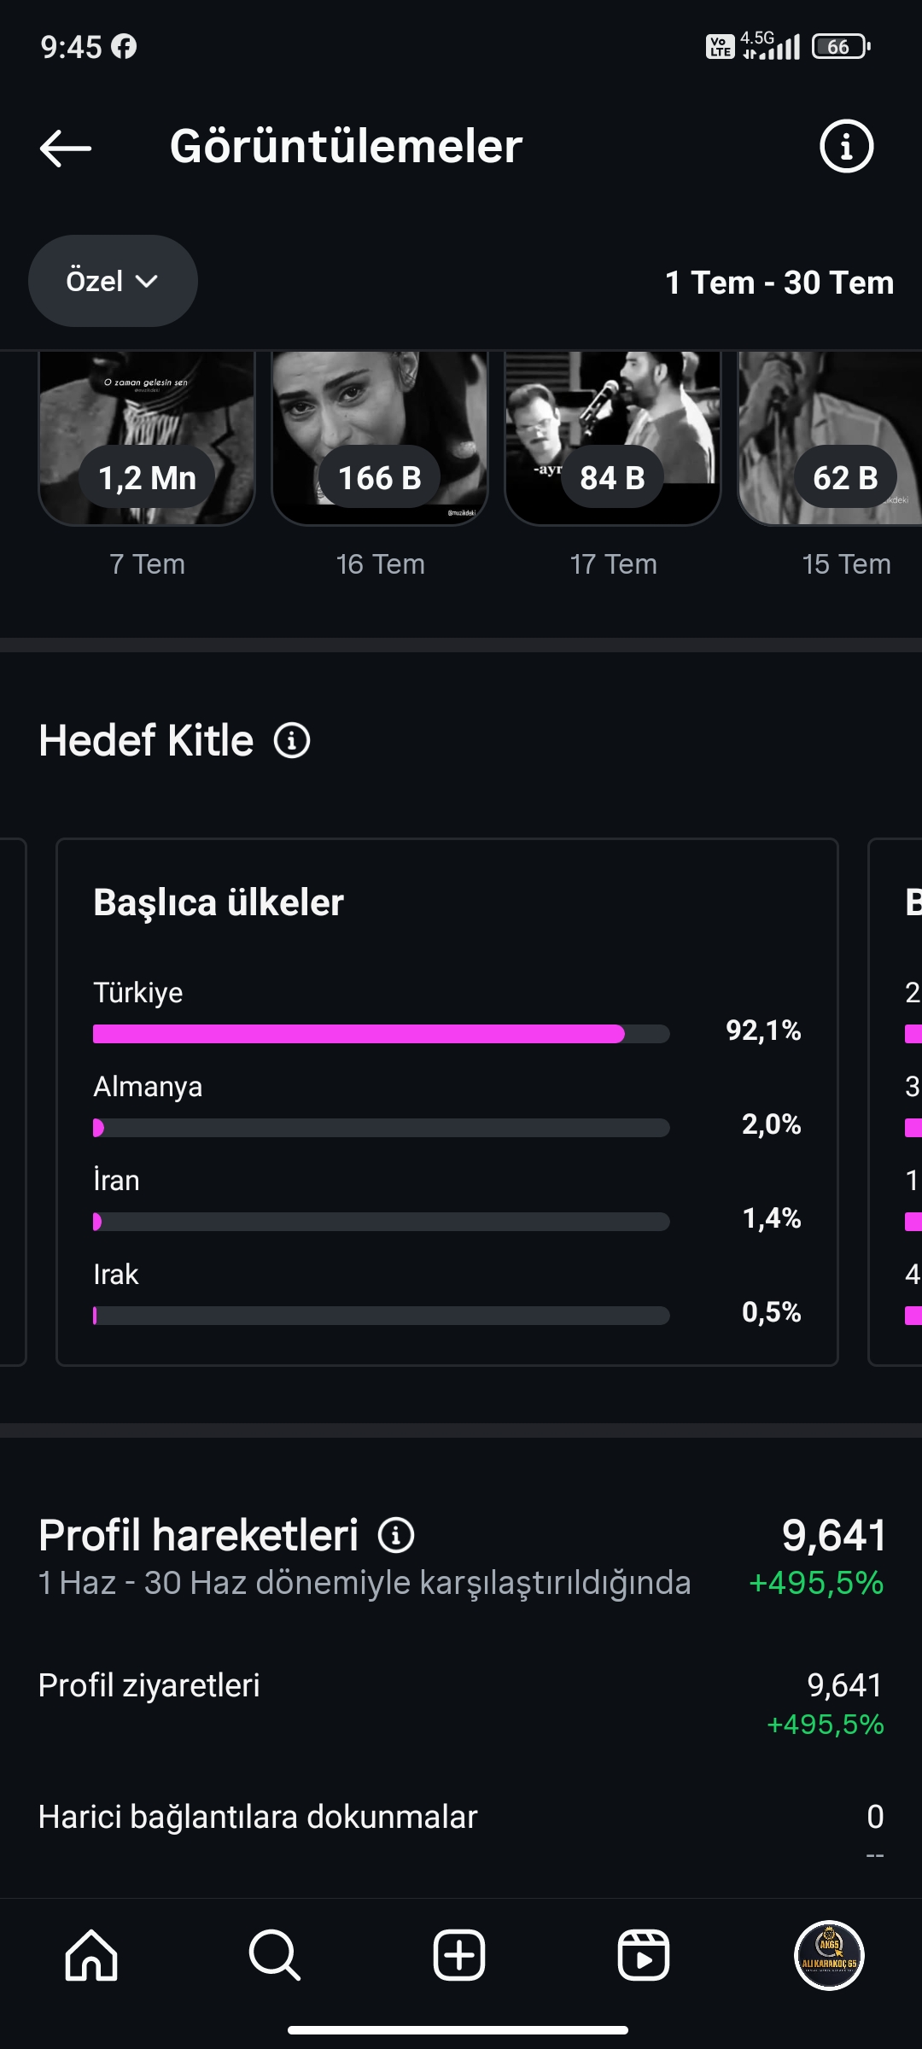Tap the Başlıca ülkeler card heading

pos(219,902)
